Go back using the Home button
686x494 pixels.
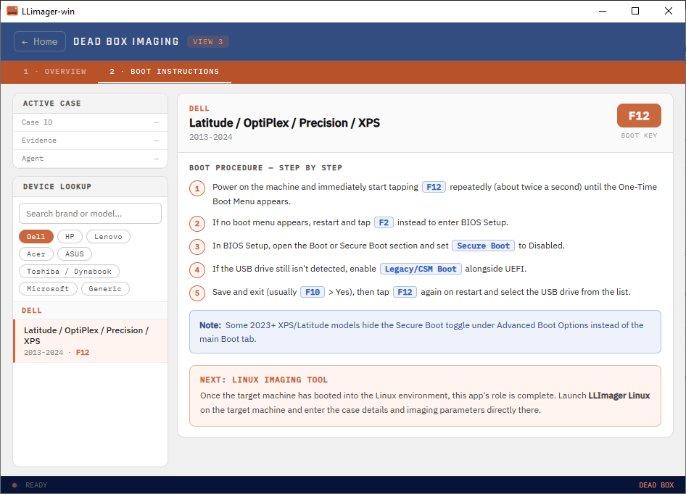pos(40,41)
